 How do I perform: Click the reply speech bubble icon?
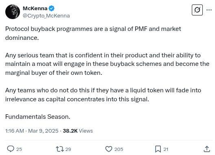click(x=11, y=149)
